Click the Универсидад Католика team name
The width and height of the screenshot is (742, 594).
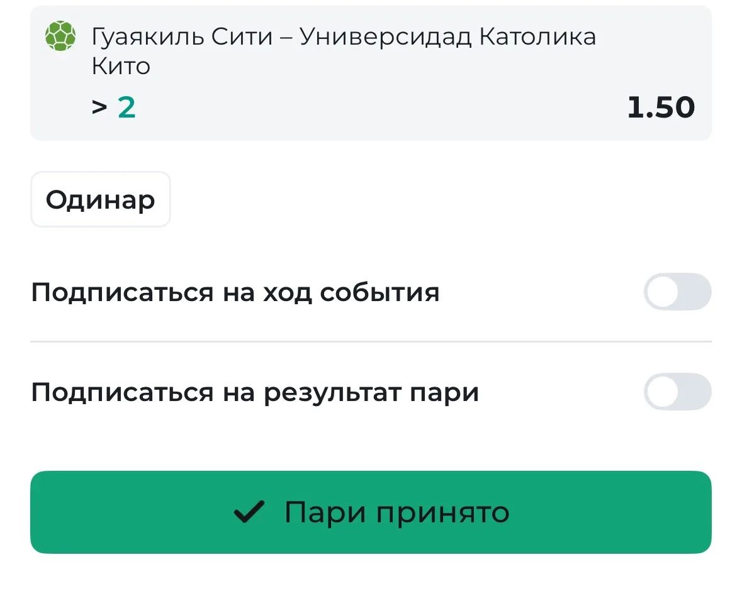[447, 36]
